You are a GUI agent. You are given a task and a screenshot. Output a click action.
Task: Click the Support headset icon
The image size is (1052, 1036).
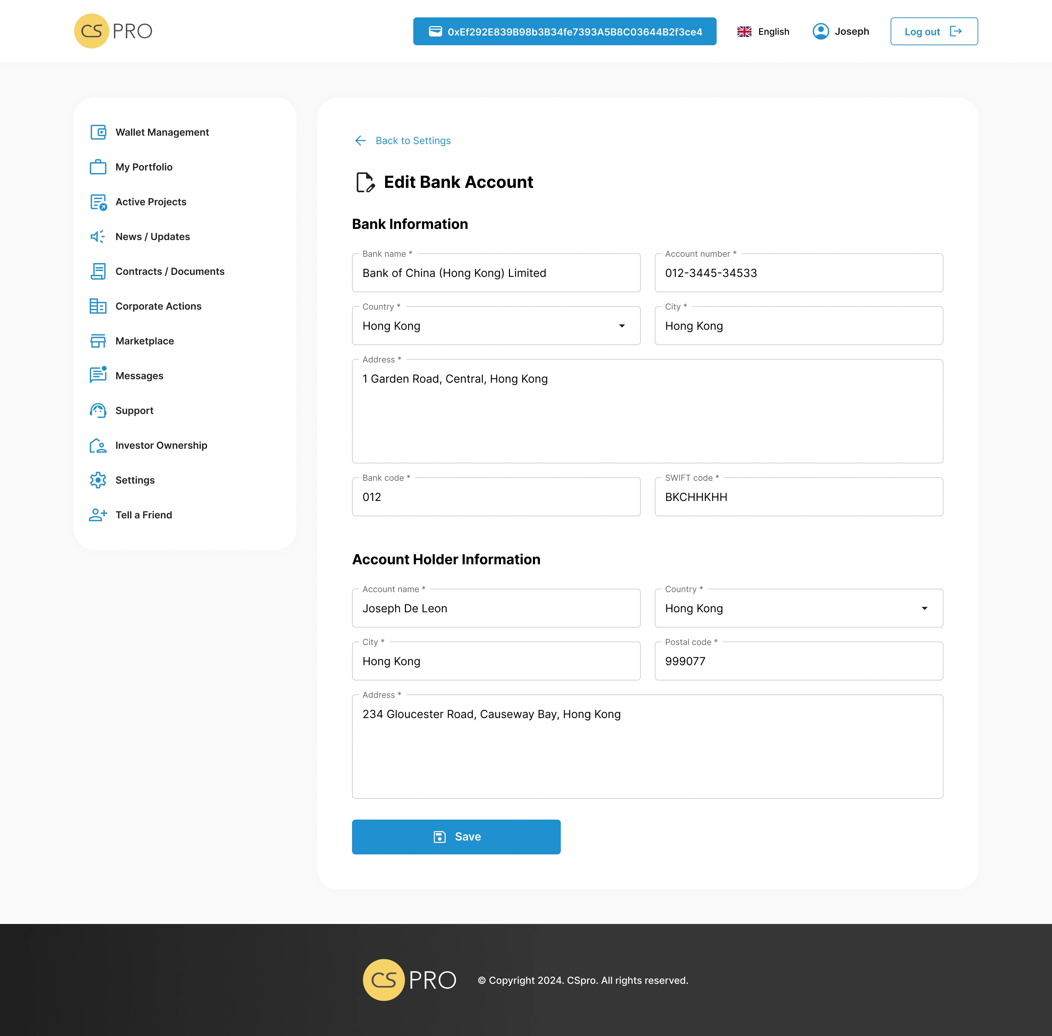click(x=98, y=411)
